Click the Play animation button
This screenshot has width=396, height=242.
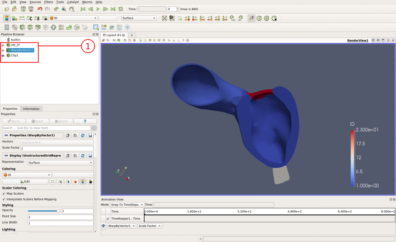(98, 9)
